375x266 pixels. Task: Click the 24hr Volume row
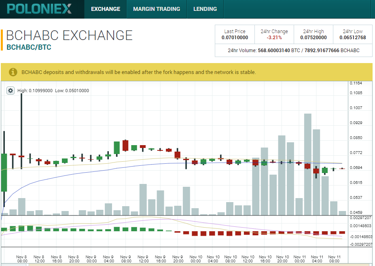293,51
